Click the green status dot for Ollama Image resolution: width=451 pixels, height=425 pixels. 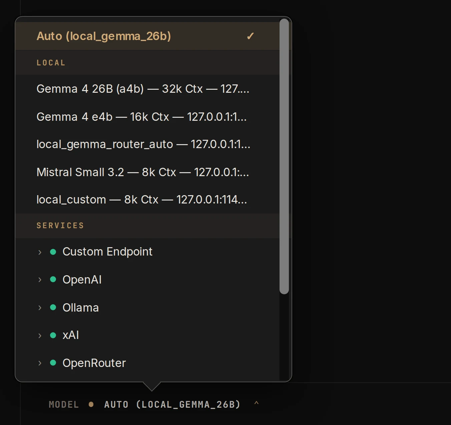pos(53,307)
